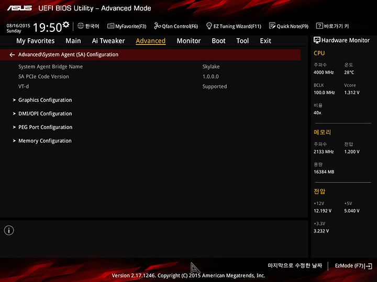
Task: Launch EZ Tuning Wizard(F11)
Action: point(234,26)
